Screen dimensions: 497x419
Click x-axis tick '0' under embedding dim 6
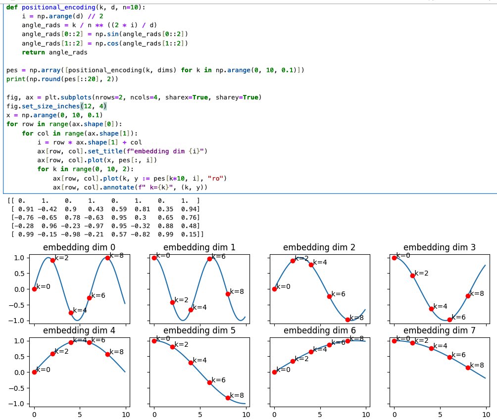coord(275,414)
